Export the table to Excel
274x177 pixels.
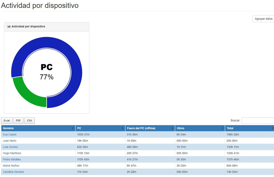(x=7, y=121)
